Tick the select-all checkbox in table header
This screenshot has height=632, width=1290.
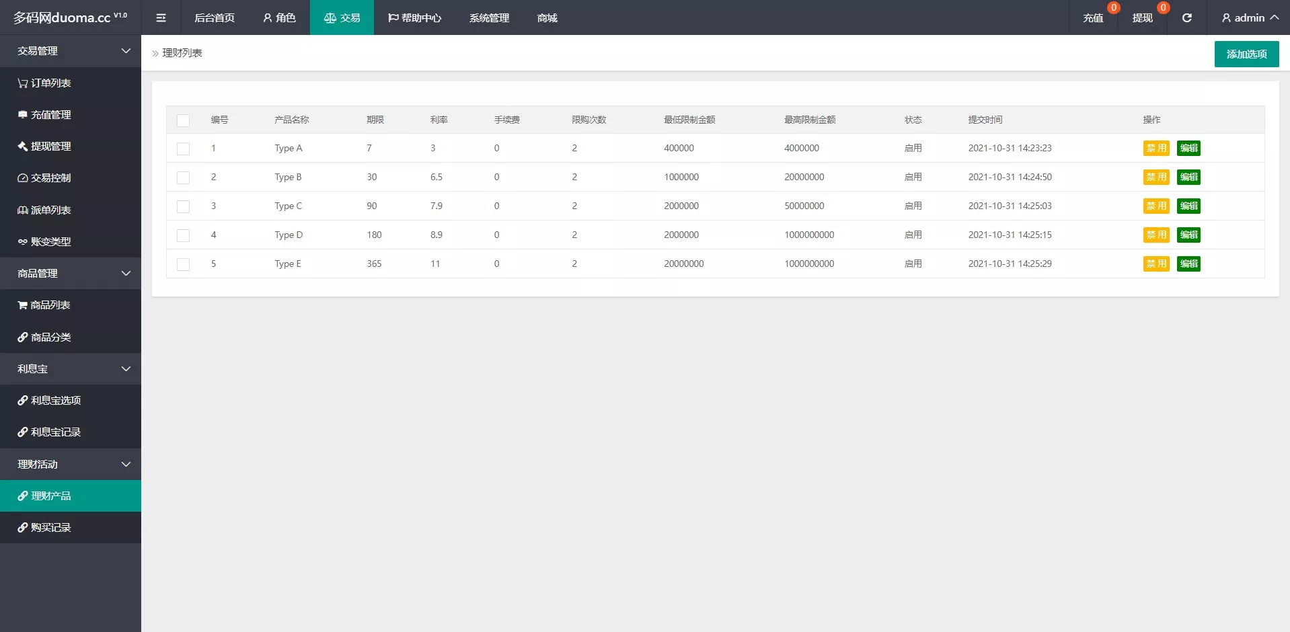(183, 120)
